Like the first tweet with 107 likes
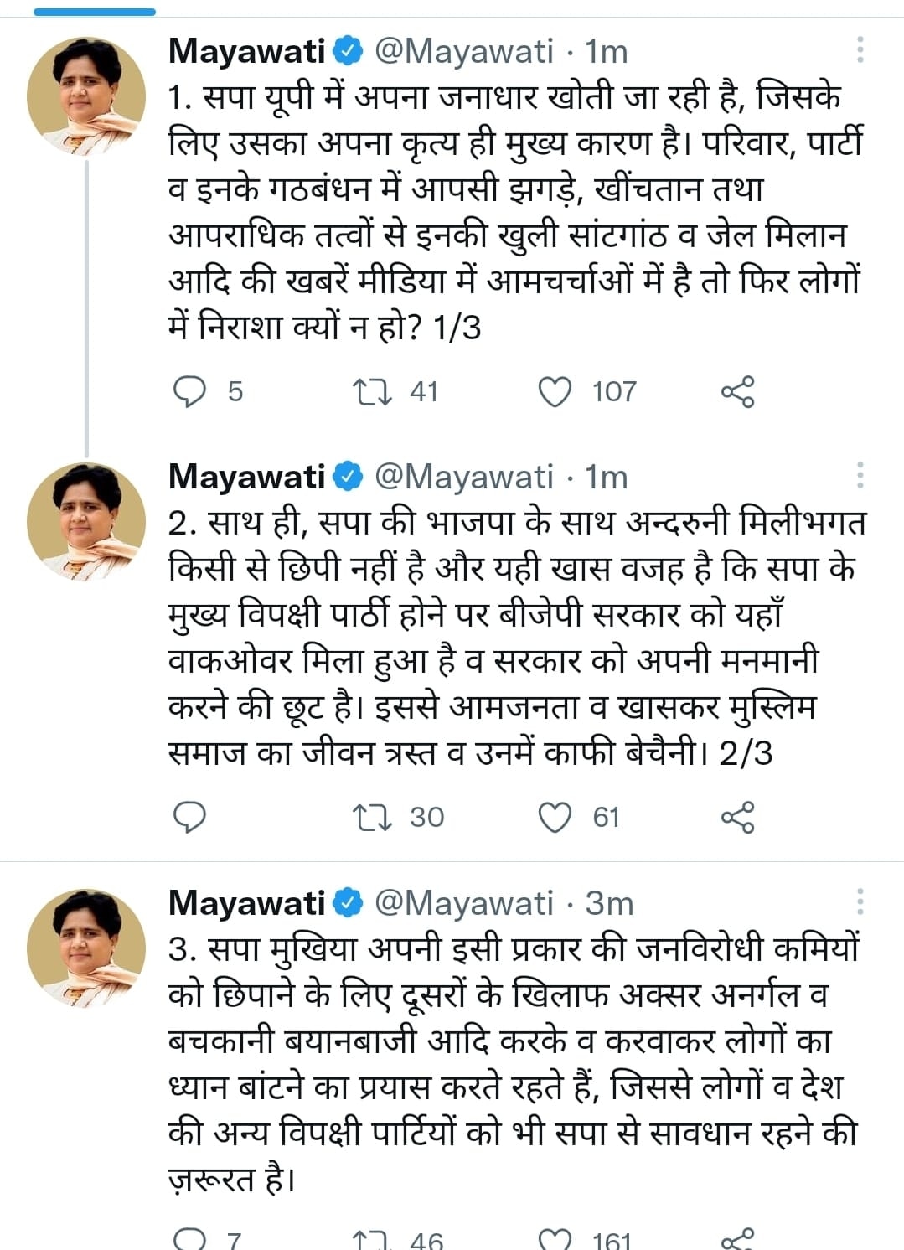 tap(555, 391)
